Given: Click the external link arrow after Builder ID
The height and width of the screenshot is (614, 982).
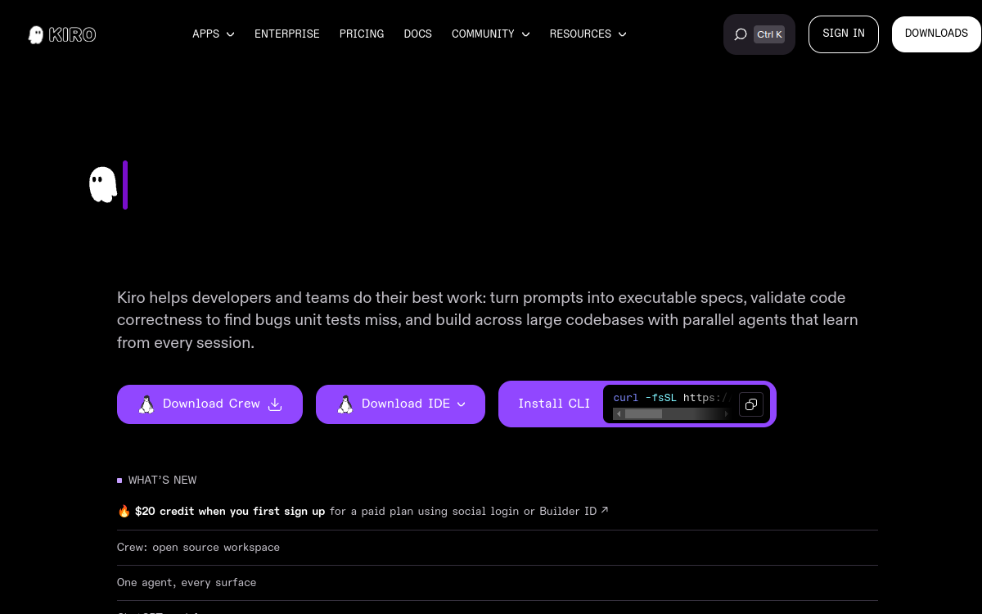Looking at the screenshot, I should click(605, 510).
